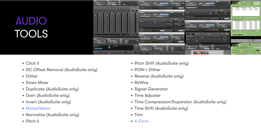Open the Left Guitar track selector
The image size is (261, 131).
145,48
